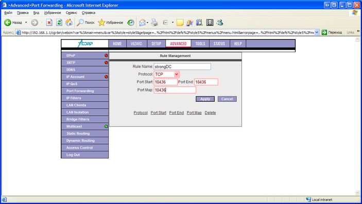Go to the Home page icon
This screenshot has width=362, height=204.
69,23
